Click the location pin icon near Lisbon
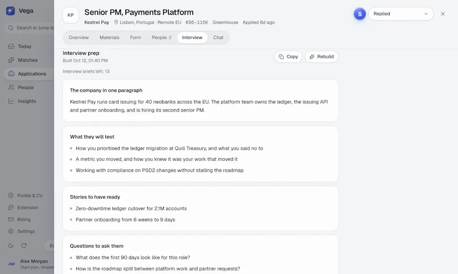This screenshot has height=274, width=458. coord(116,22)
